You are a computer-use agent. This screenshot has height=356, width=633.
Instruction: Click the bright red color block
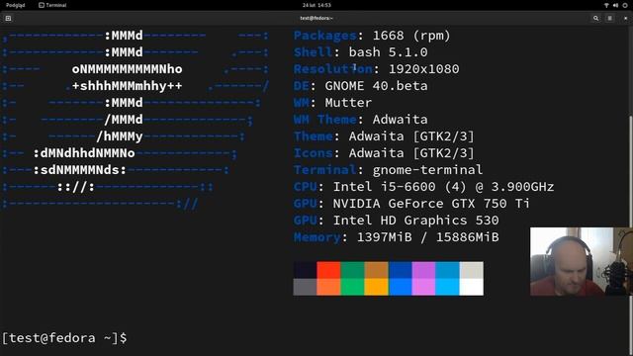coord(328,270)
